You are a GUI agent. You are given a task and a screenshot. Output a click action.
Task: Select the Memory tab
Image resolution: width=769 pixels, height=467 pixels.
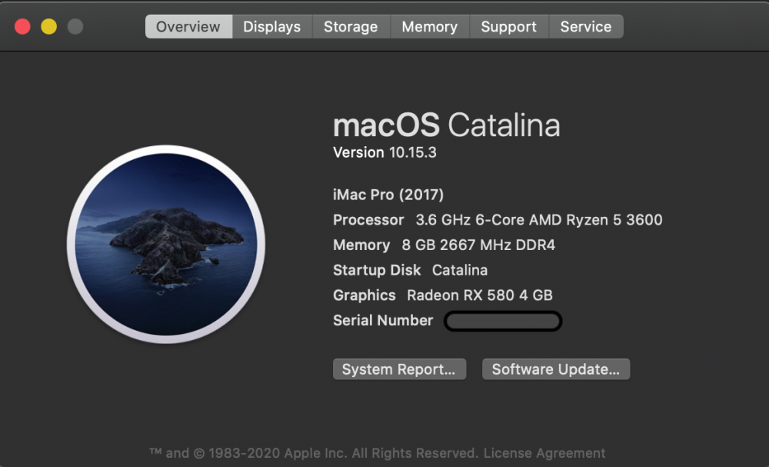click(x=430, y=26)
